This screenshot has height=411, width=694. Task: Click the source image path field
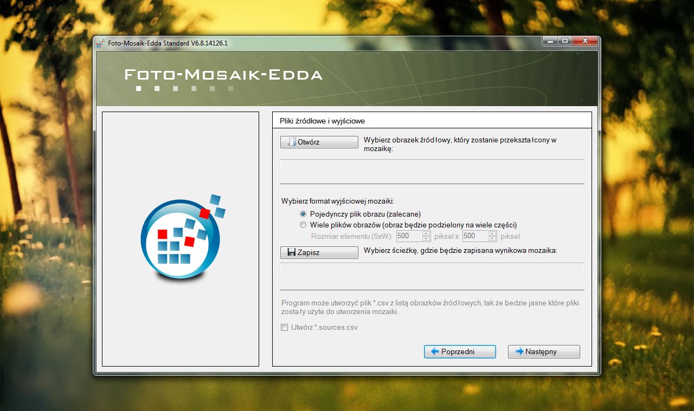(x=432, y=165)
